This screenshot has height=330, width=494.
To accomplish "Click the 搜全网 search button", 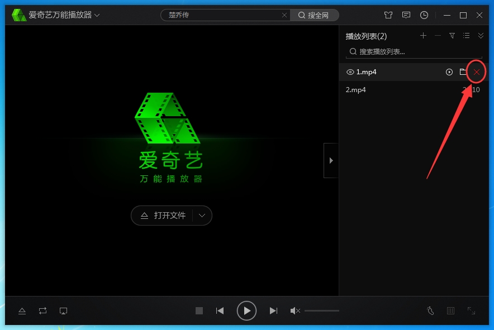I will 313,15.
